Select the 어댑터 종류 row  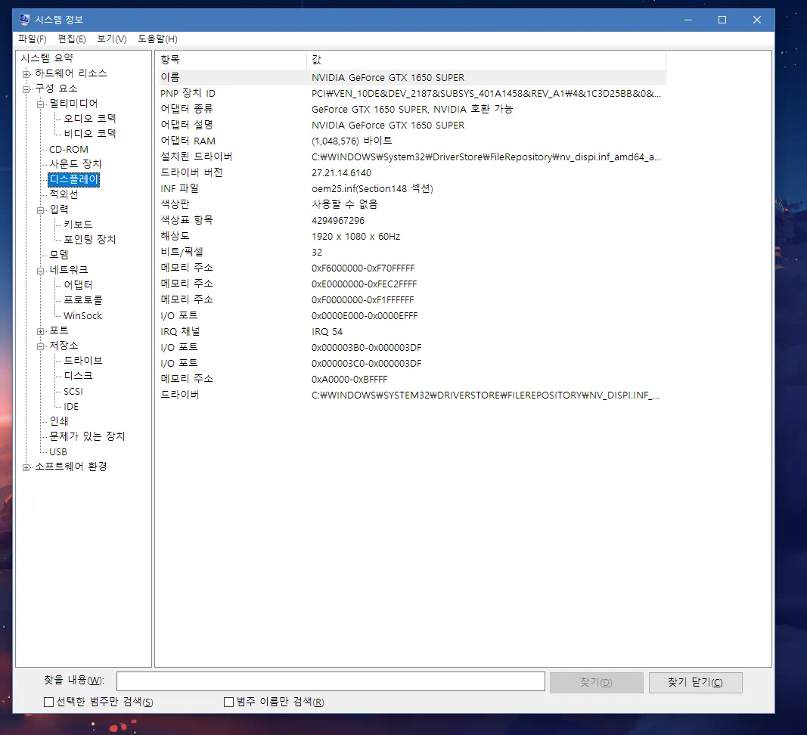click(x=410, y=109)
